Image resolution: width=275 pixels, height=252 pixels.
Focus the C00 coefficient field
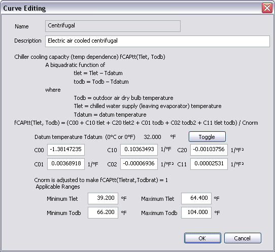[x=66, y=150]
